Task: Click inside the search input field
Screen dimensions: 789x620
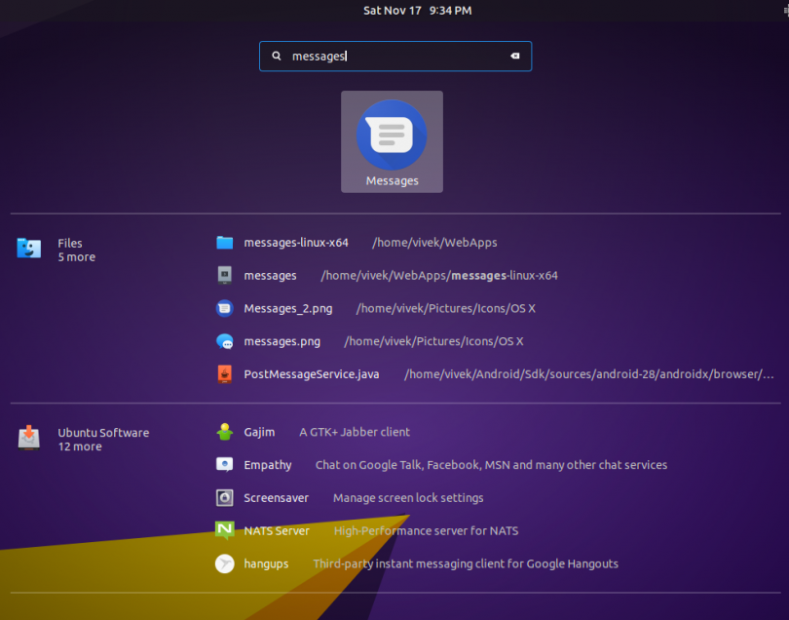Action: pyautogui.click(x=390, y=56)
